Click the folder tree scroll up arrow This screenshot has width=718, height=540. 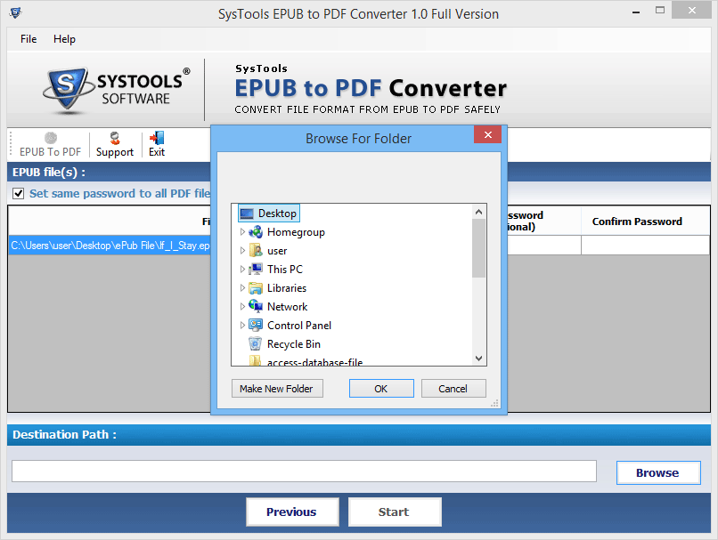click(479, 212)
